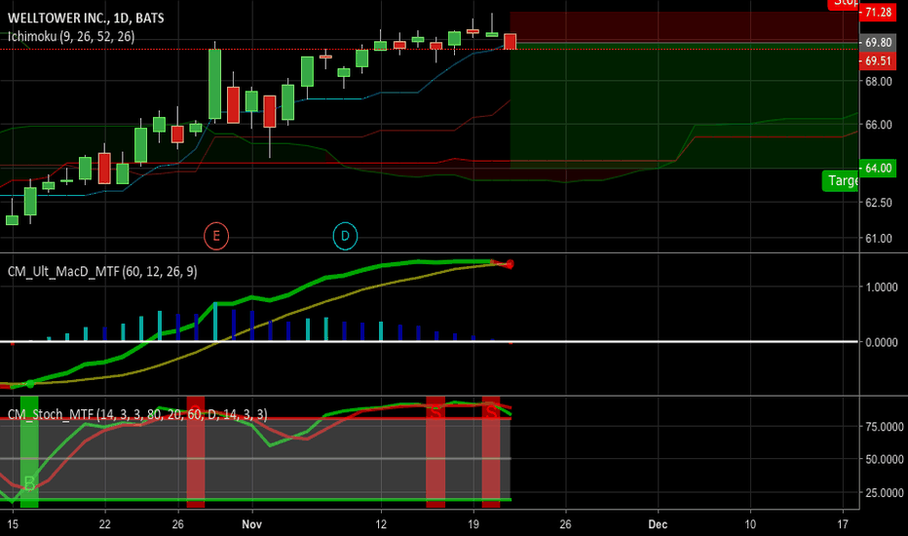The image size is (908, 536).
Task: Open the CM_Stoch_MTF indicator label
Action: click(x=137, y=414)
